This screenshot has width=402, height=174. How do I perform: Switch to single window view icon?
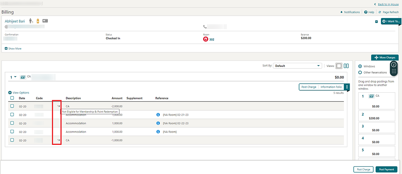click(339, 66)
